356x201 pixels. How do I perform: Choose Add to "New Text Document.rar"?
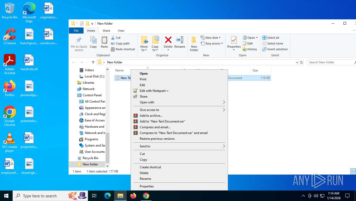click(x=179, y=121)
